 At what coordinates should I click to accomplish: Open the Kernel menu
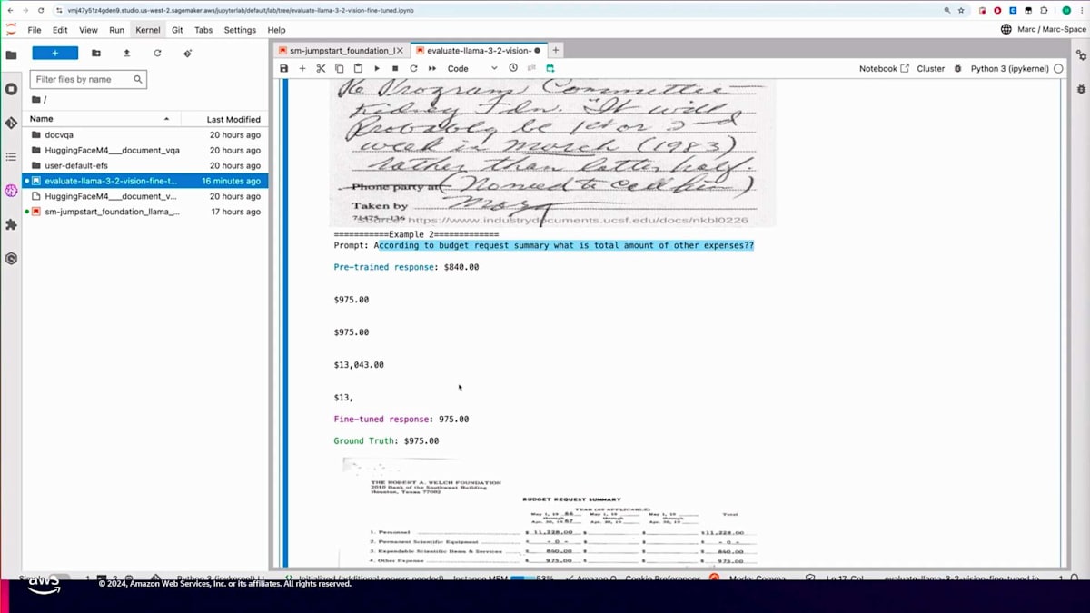pyautogui.click(x=147, y=30)
